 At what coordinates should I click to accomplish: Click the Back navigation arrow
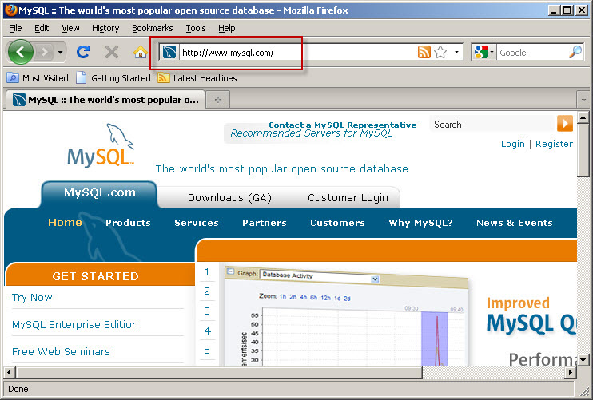(21, 52)
